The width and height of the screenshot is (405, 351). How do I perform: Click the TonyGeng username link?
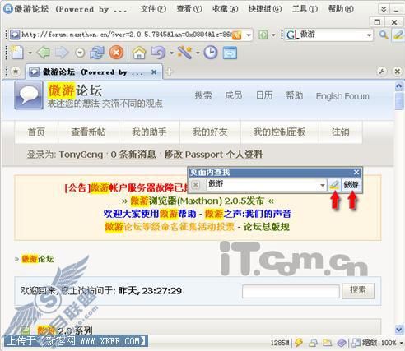81,155
